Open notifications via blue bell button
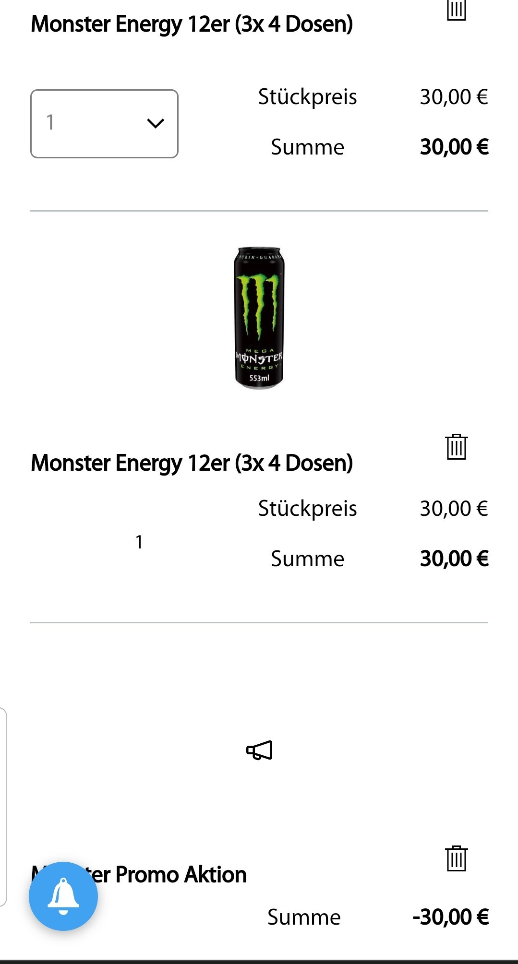The image size is (518, 964). pos(63,896)
